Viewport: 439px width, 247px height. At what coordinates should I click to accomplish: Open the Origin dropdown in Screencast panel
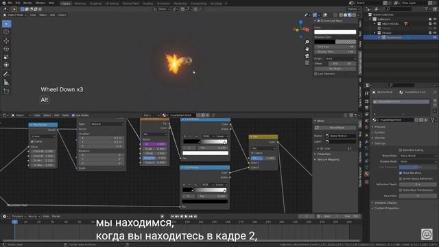click(x=341, y=59)
